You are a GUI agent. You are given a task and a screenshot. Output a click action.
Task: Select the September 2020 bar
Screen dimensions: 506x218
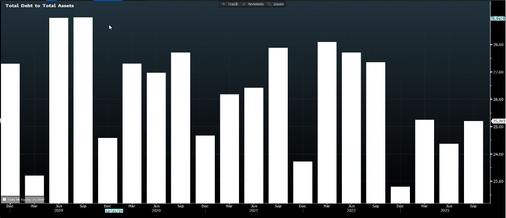coord(181,128)
